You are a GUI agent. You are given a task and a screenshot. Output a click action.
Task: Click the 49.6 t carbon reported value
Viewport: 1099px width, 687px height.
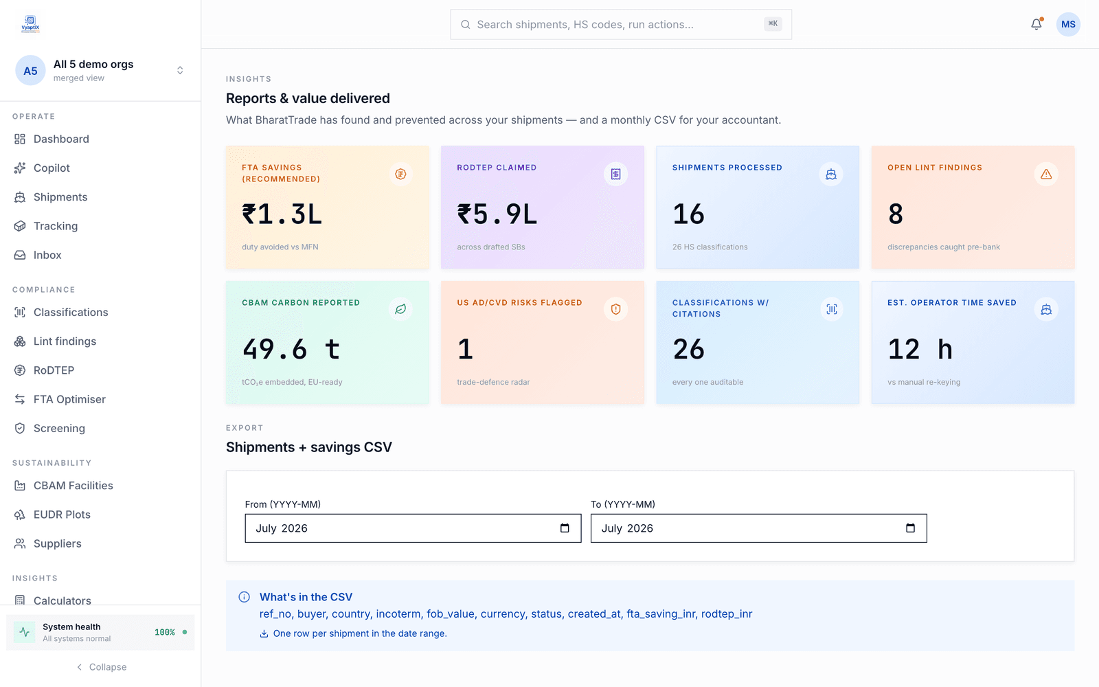[x=291, y=350]
